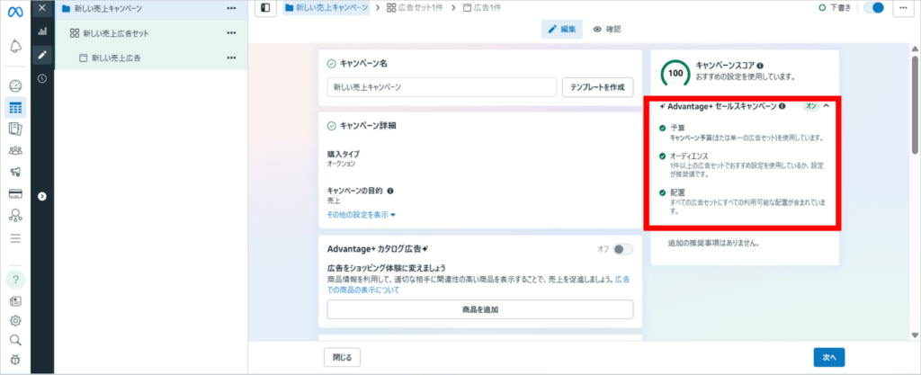
Task: Open the bar chart performance icon
Action: click(x=41, y=31)
